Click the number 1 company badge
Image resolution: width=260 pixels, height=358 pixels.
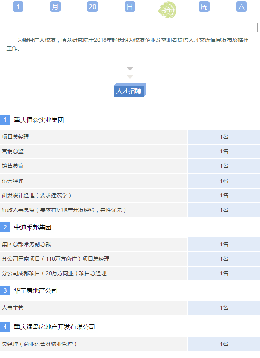coord(5,120)
